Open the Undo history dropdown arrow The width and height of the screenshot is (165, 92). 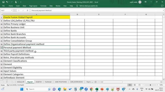tap(9, 2)
